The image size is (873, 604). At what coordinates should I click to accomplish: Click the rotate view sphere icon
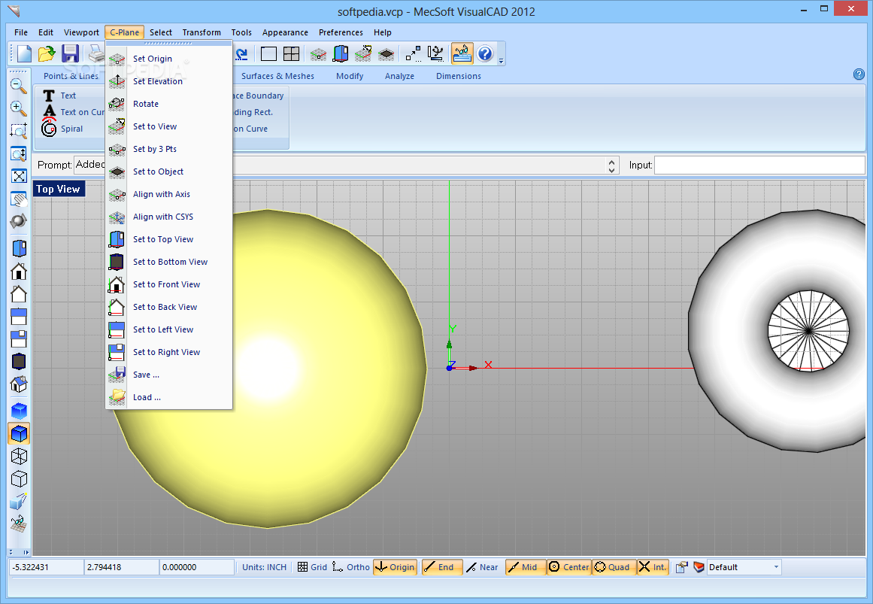[x=18, y=221]
